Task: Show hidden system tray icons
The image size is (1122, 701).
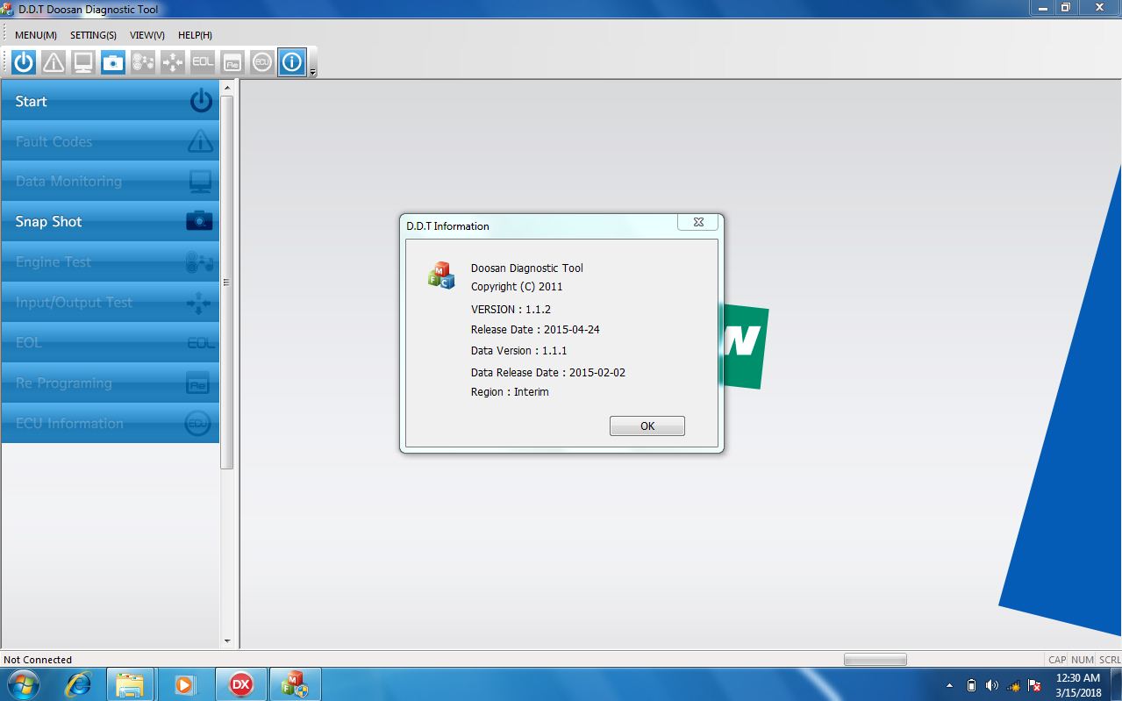Action: [949, 685]
